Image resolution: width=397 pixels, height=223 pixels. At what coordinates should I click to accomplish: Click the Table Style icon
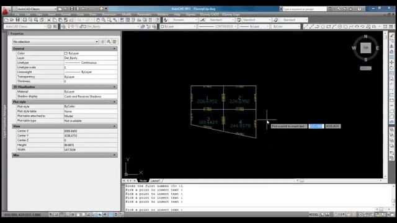pyautogui.click(x=239, y=20)
